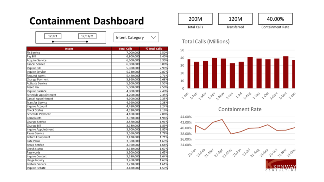This screenshot has height=182, width=324.
Task: Click the 5,000,000 total calls cell
Action: point(125,87)
